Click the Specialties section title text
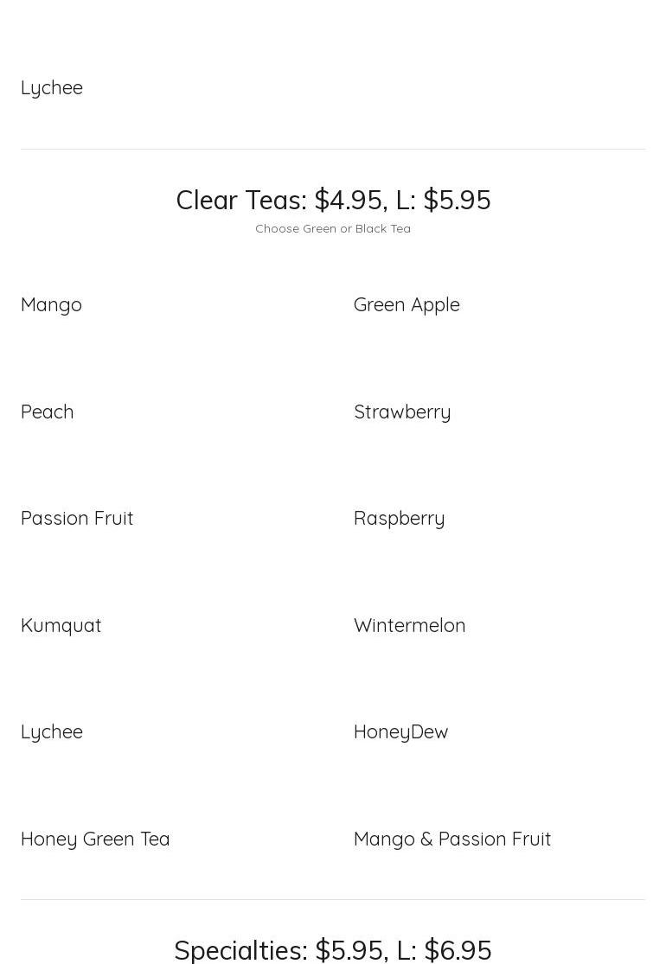Image resolution: width=666 pixels, height=964 pixels. click(x=240, y=949)
